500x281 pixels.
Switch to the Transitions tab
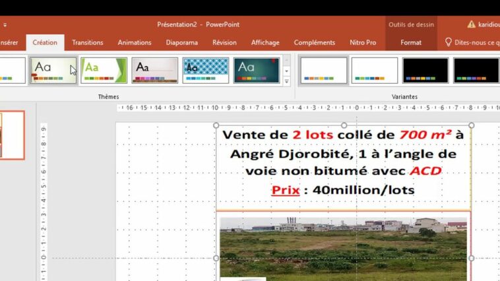click(x=87, y=42)
